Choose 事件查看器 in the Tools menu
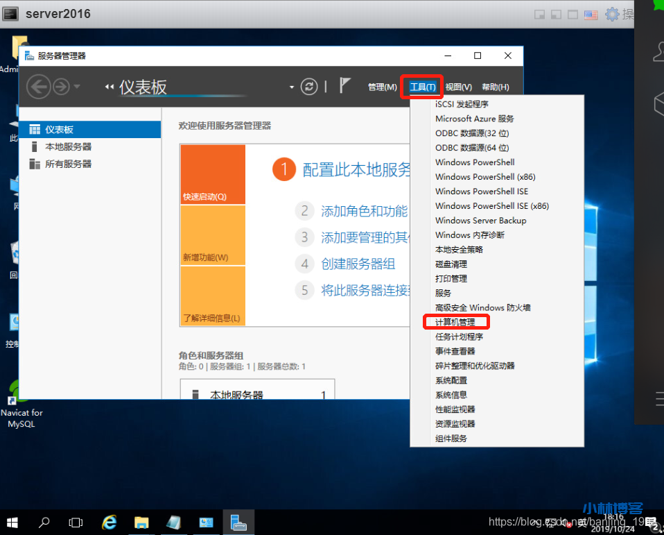664x535 pixels. tap(455, 351)
